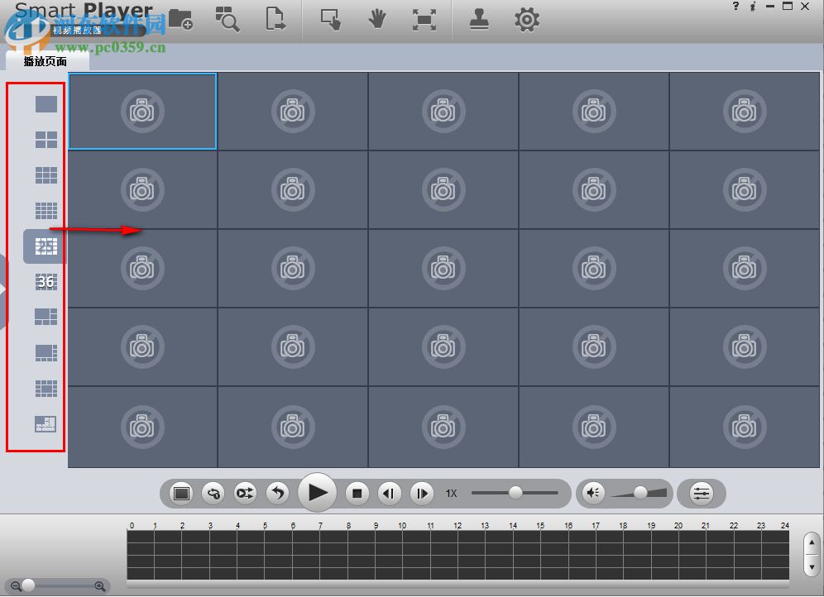
Task: Click hour 23 on the timeline
Action: point(760,526)
